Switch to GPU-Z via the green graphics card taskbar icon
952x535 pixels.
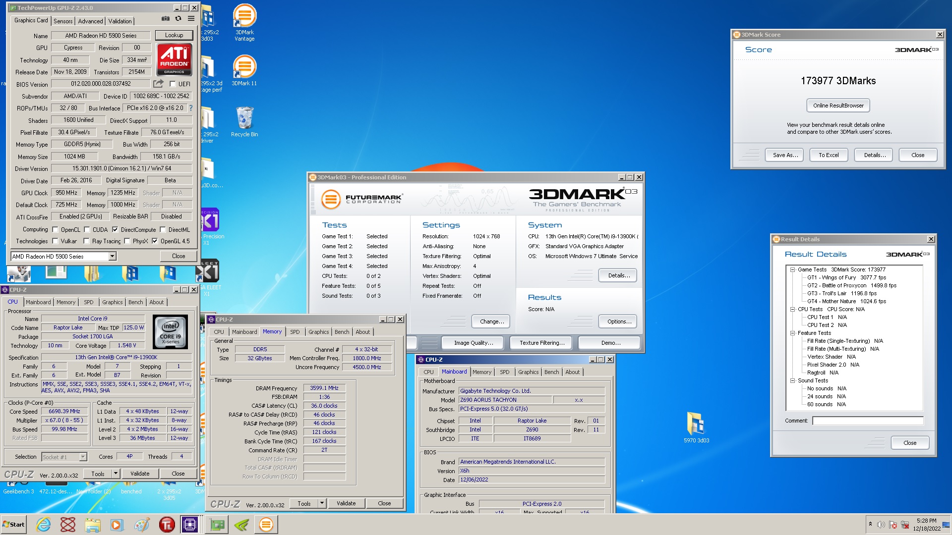coord(217,525)
